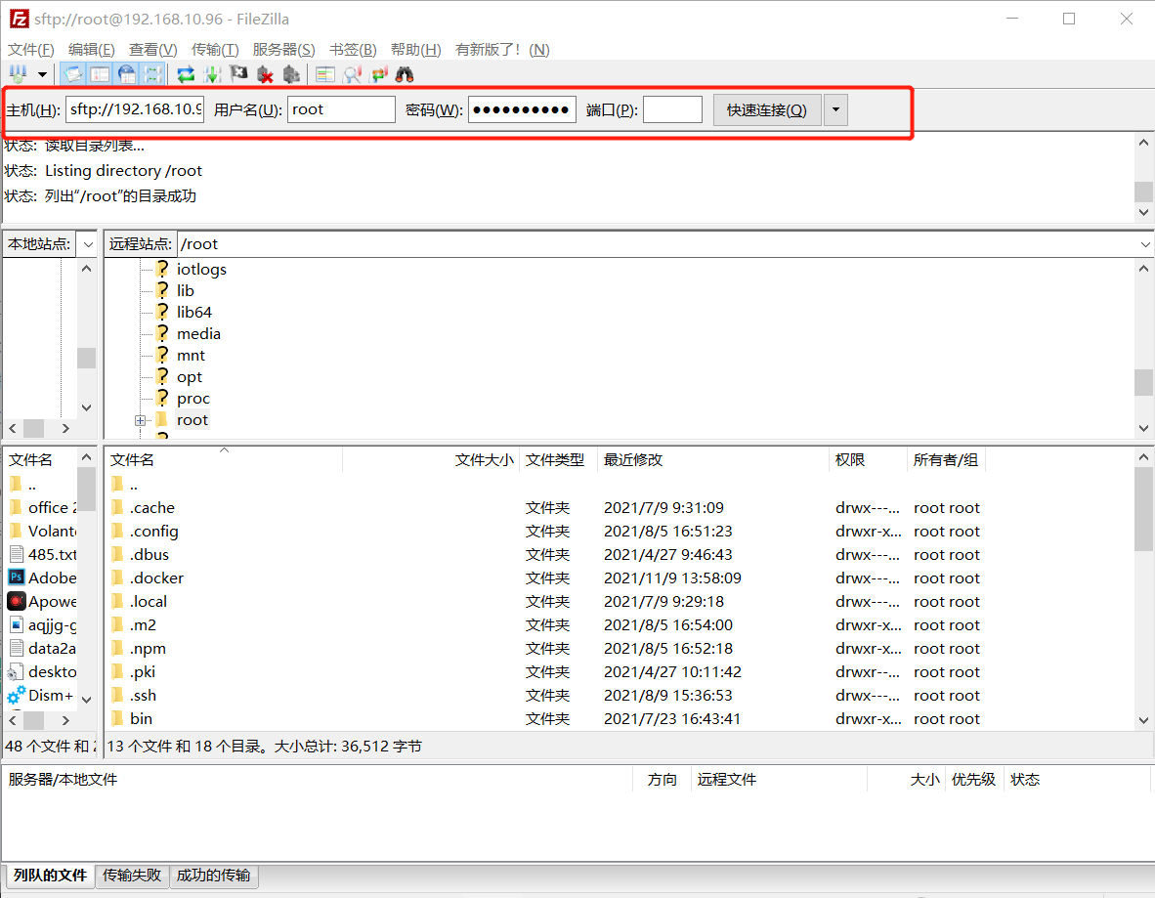1155x898 pixels.
Task: Sort remote files by 最近修改 column
Action: pyautogui.click(x=633, y=459)
